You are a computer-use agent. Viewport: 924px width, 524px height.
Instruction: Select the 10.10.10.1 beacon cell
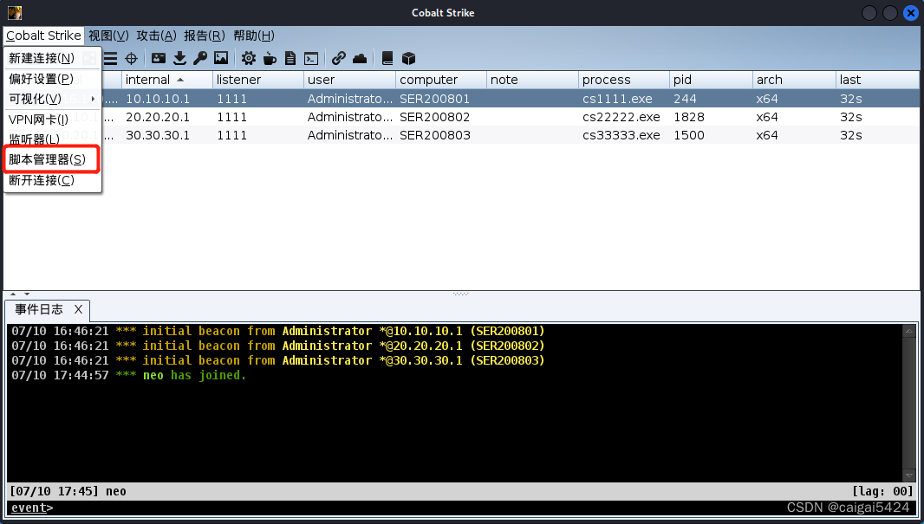point(166,99)
